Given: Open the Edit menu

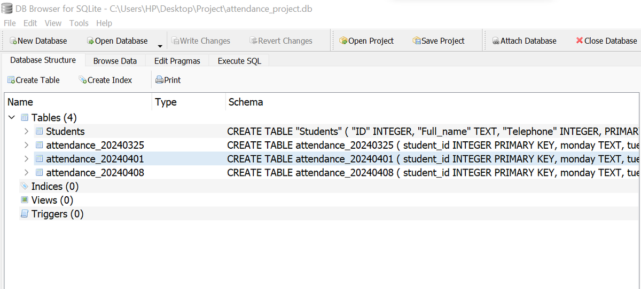Looking at the screenshot, I should 30,23.
